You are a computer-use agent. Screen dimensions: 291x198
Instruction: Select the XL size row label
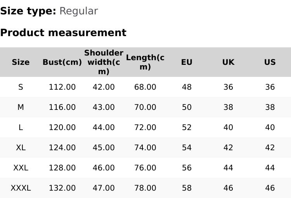pyautogui.click(x=21, y=148)
